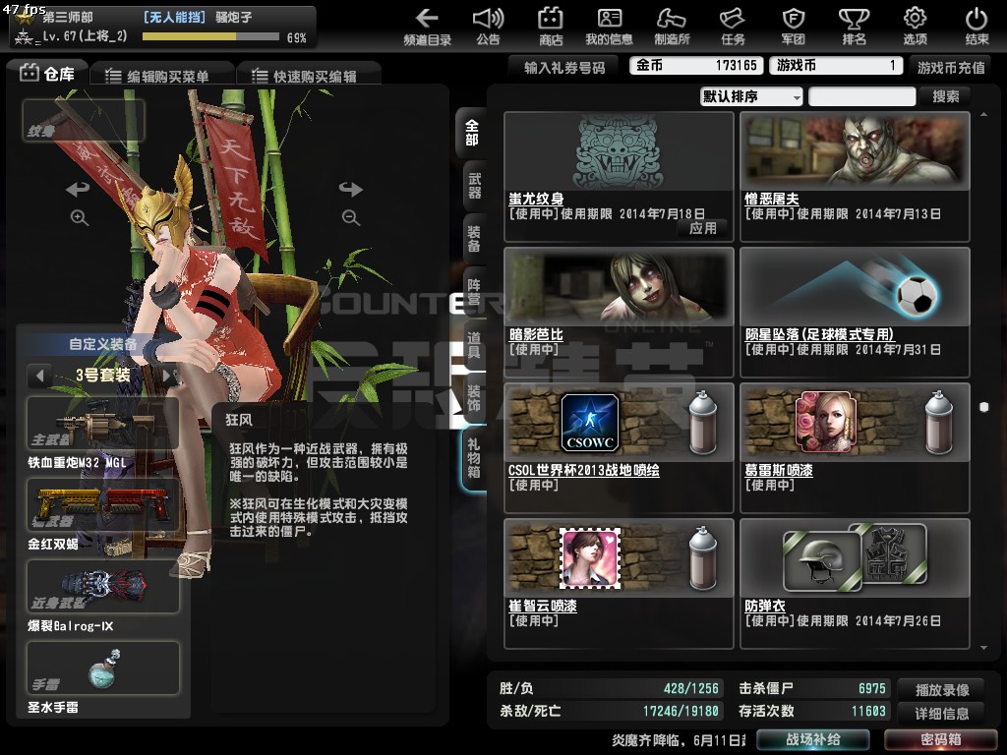Select the 防弹衣 armor item icon
The height and width of the screenshot is (755, 1007).
(x=855, y=557)
